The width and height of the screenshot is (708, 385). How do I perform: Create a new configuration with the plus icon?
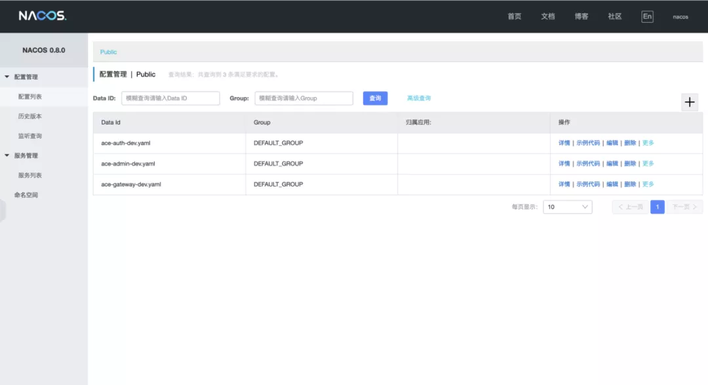(689, 102)
